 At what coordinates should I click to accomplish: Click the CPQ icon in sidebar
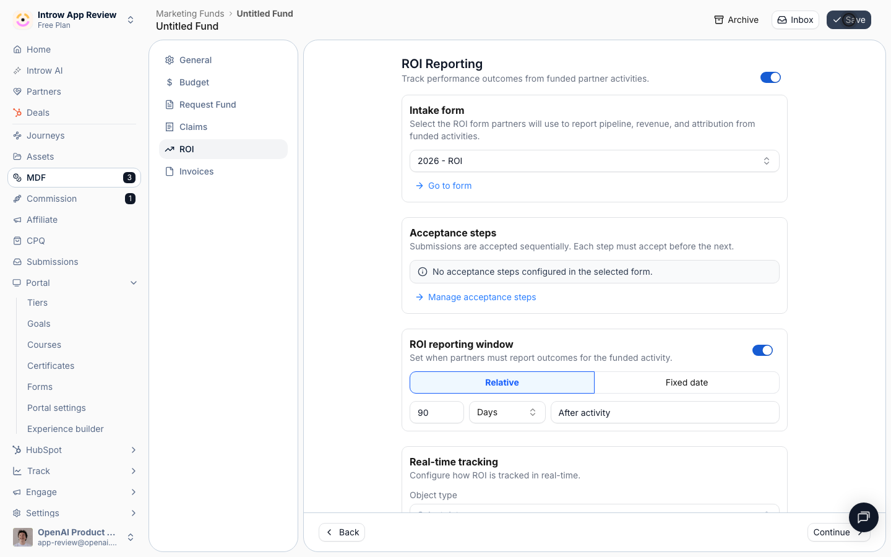pos(17,241)
